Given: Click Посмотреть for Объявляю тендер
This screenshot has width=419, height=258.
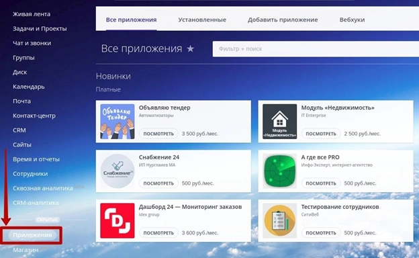Looking at the screenshot, I should click(158, 134).
